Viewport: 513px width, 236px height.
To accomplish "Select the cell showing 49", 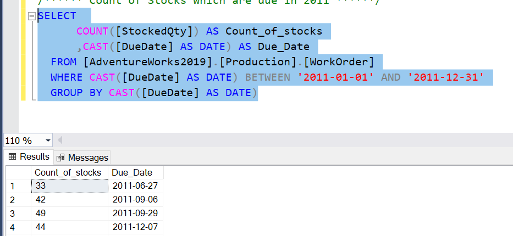I will coord(69,213).
